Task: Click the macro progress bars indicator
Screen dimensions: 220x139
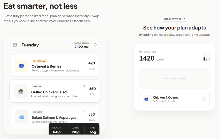Action: 206,56
